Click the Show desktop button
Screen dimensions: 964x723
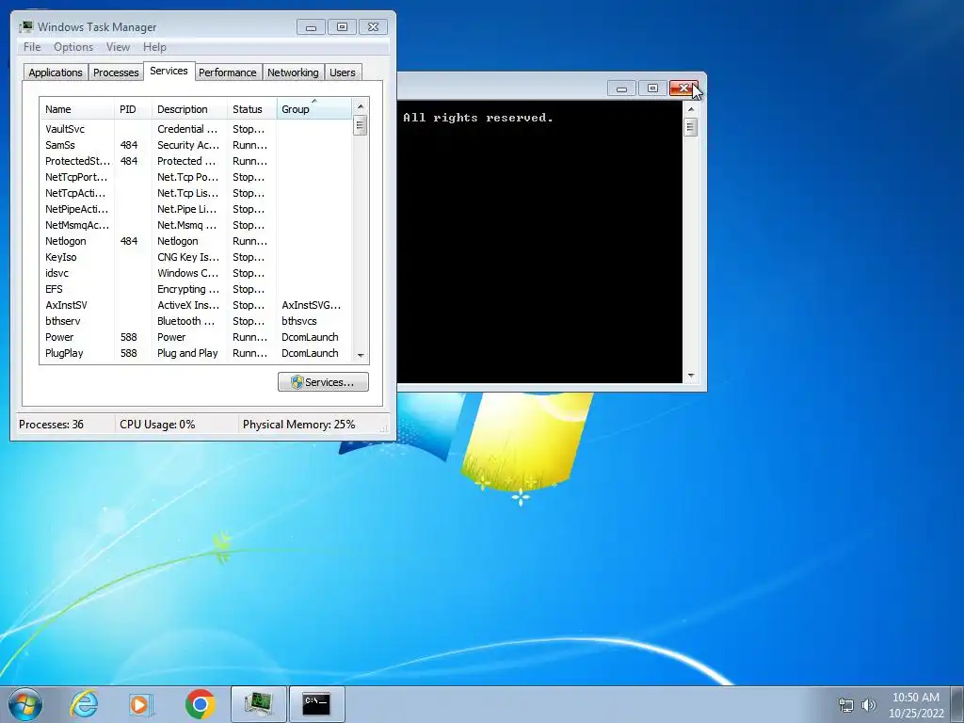click(x=958, y=704)
